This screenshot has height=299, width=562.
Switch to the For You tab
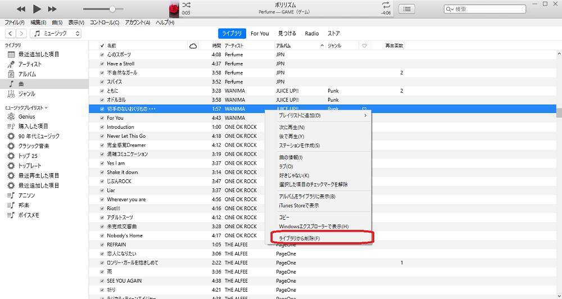(260, 34)
